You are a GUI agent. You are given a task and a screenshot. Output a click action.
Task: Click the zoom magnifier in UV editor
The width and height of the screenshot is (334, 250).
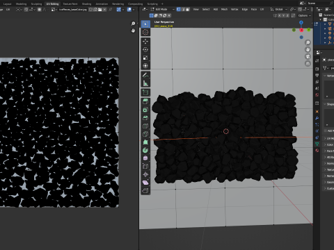pyautogui.click(x=133, y=24)
